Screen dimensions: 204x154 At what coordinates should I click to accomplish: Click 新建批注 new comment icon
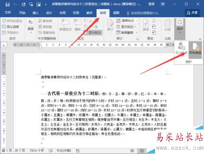(66, 25)
